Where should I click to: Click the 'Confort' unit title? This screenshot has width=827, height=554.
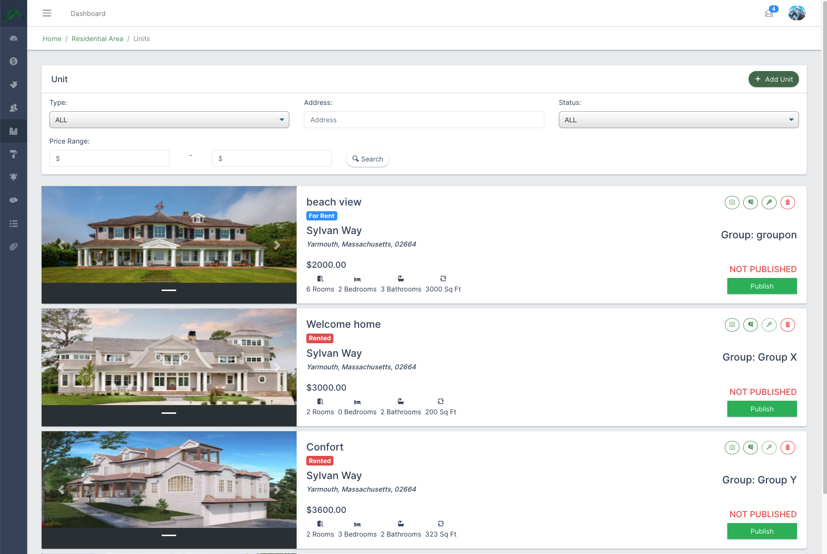click(325, 447)
